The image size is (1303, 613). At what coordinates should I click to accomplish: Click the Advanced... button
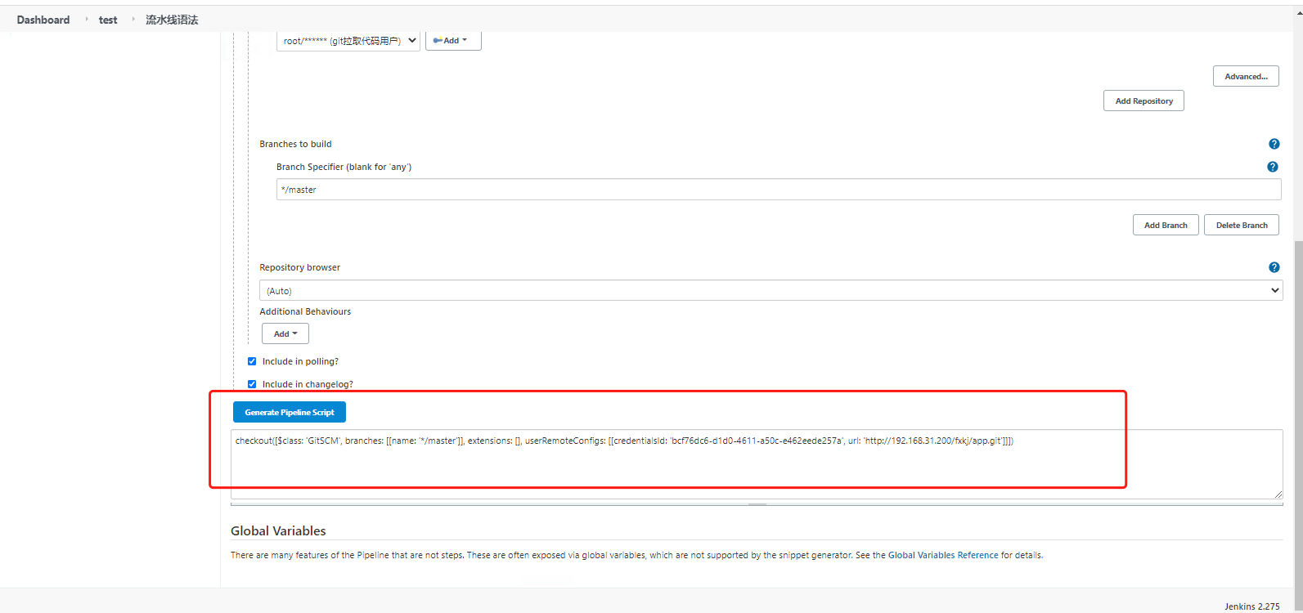pyautogui.click(x=1246, y=76)
